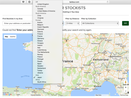Switch map to Map view
131x98 pixels.
(x=6, y=37)
